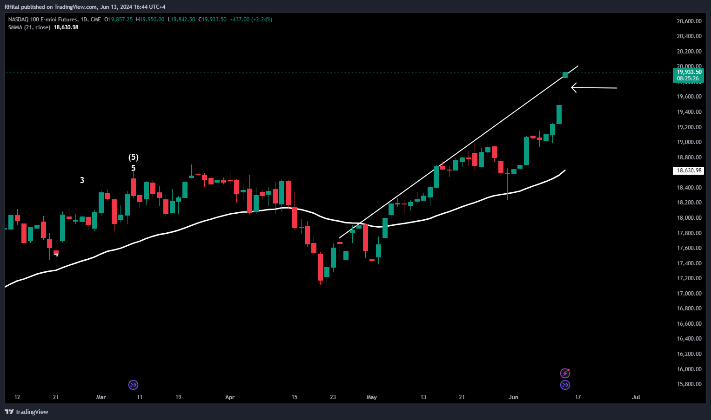Click the 19 date label on the time axis

point(178,397)
